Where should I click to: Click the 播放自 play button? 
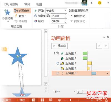(59, 46)
